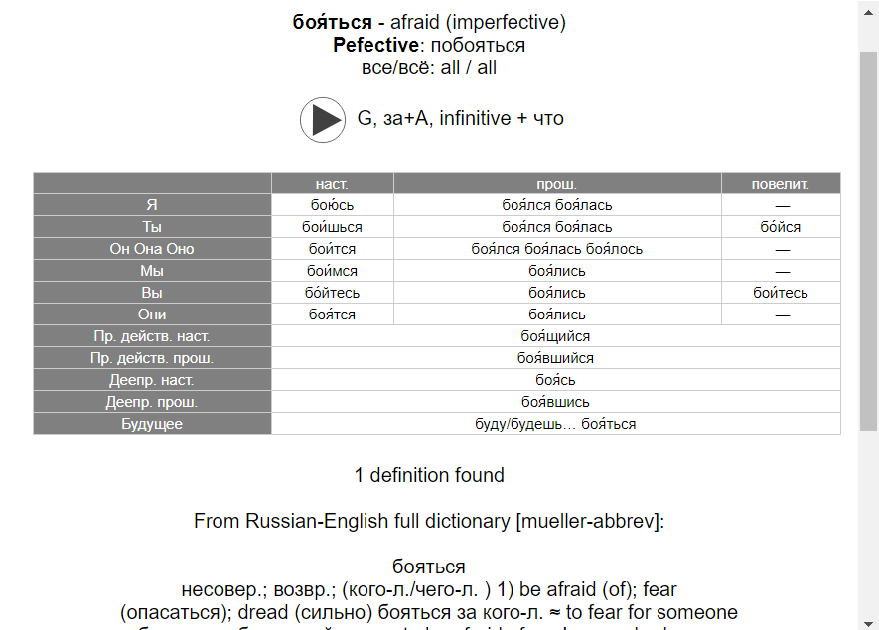Click the бойтесь imperative cell
The height and width of the screenshot is (630, 879).
[x=781, y=293]
